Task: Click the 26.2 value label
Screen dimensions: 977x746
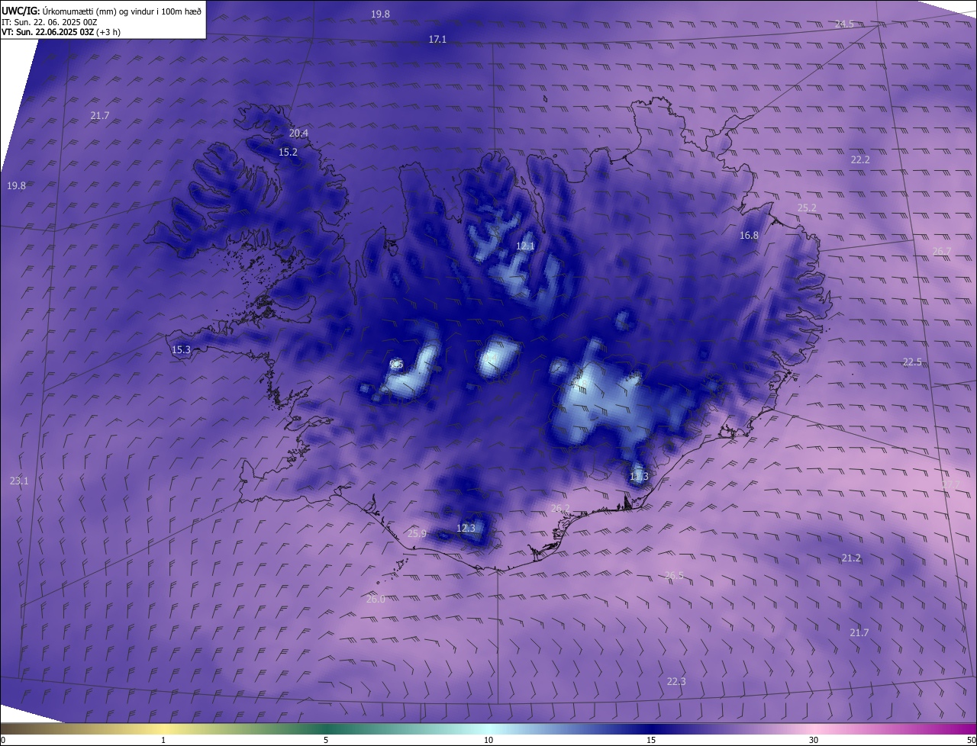Action: click(x=560, y=508)
